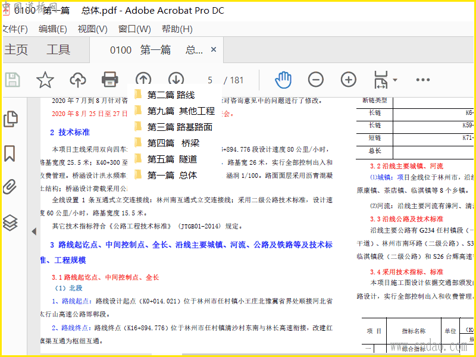Open folder 第一篇 总体
Viewport: 476px width, 357px height.
click(172, 175)
